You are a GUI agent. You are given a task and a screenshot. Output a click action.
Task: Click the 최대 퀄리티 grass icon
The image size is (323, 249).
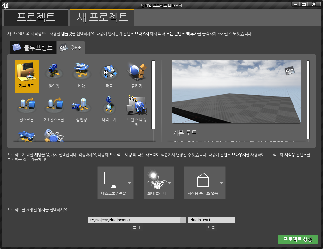point(157,180)
